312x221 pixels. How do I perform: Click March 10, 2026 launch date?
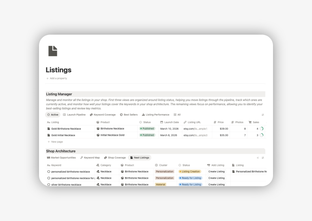tap(169, 129)
